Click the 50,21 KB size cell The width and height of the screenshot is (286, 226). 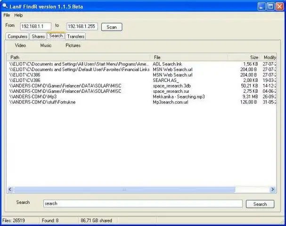[x=249, y=86]
